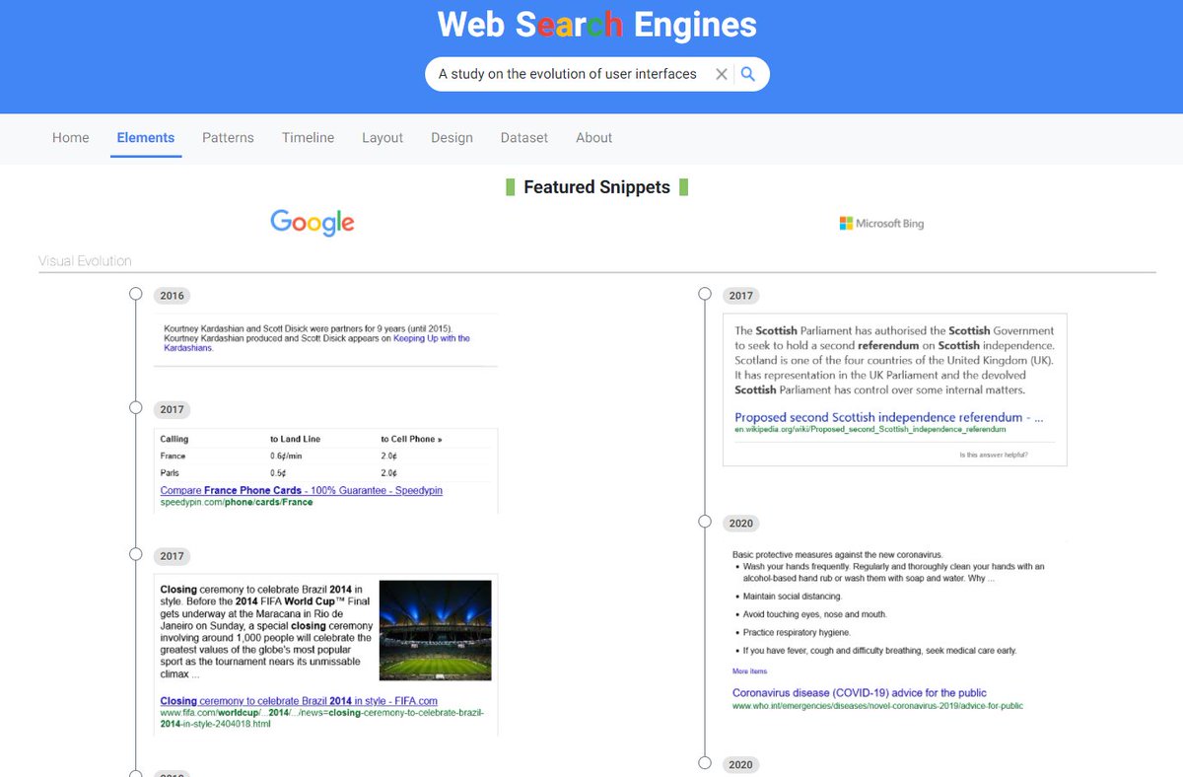Open the Design tab
This screenshot has width=1183, height=777.
[452, 138]
